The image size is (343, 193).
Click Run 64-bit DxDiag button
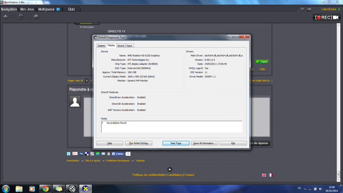tap(139, 143)
